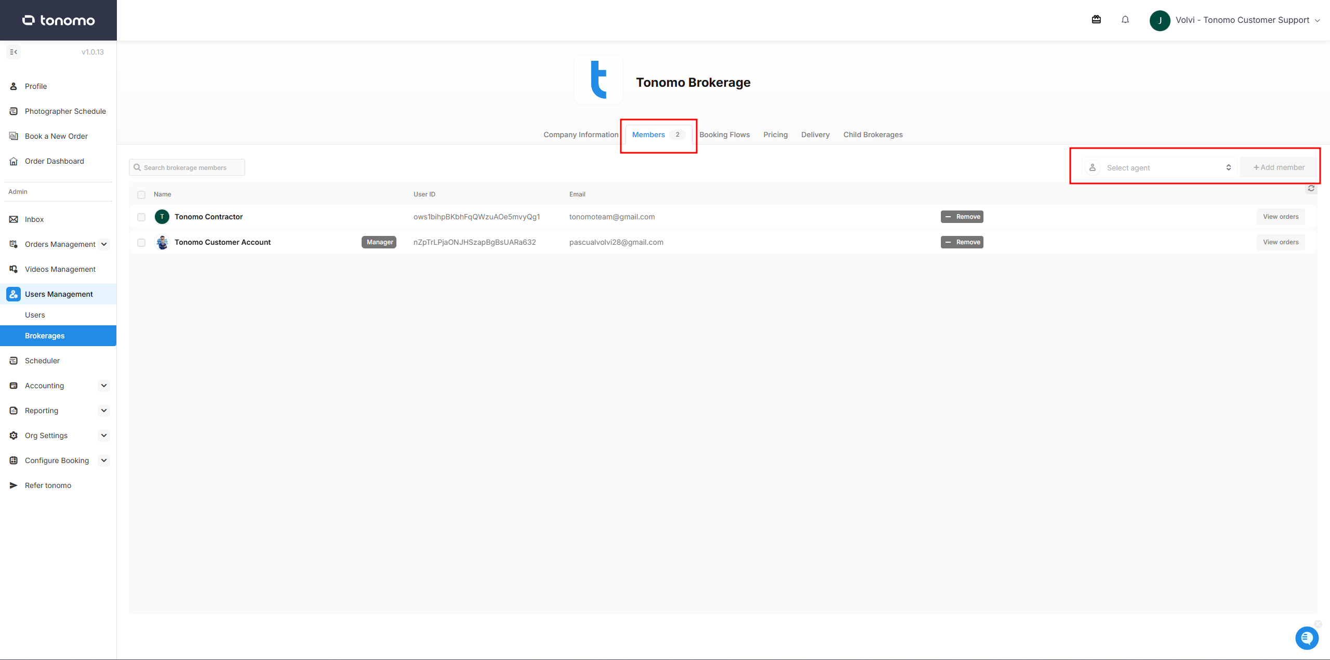Click the Add member button

pyautogui.click(x=1279, y=167)
